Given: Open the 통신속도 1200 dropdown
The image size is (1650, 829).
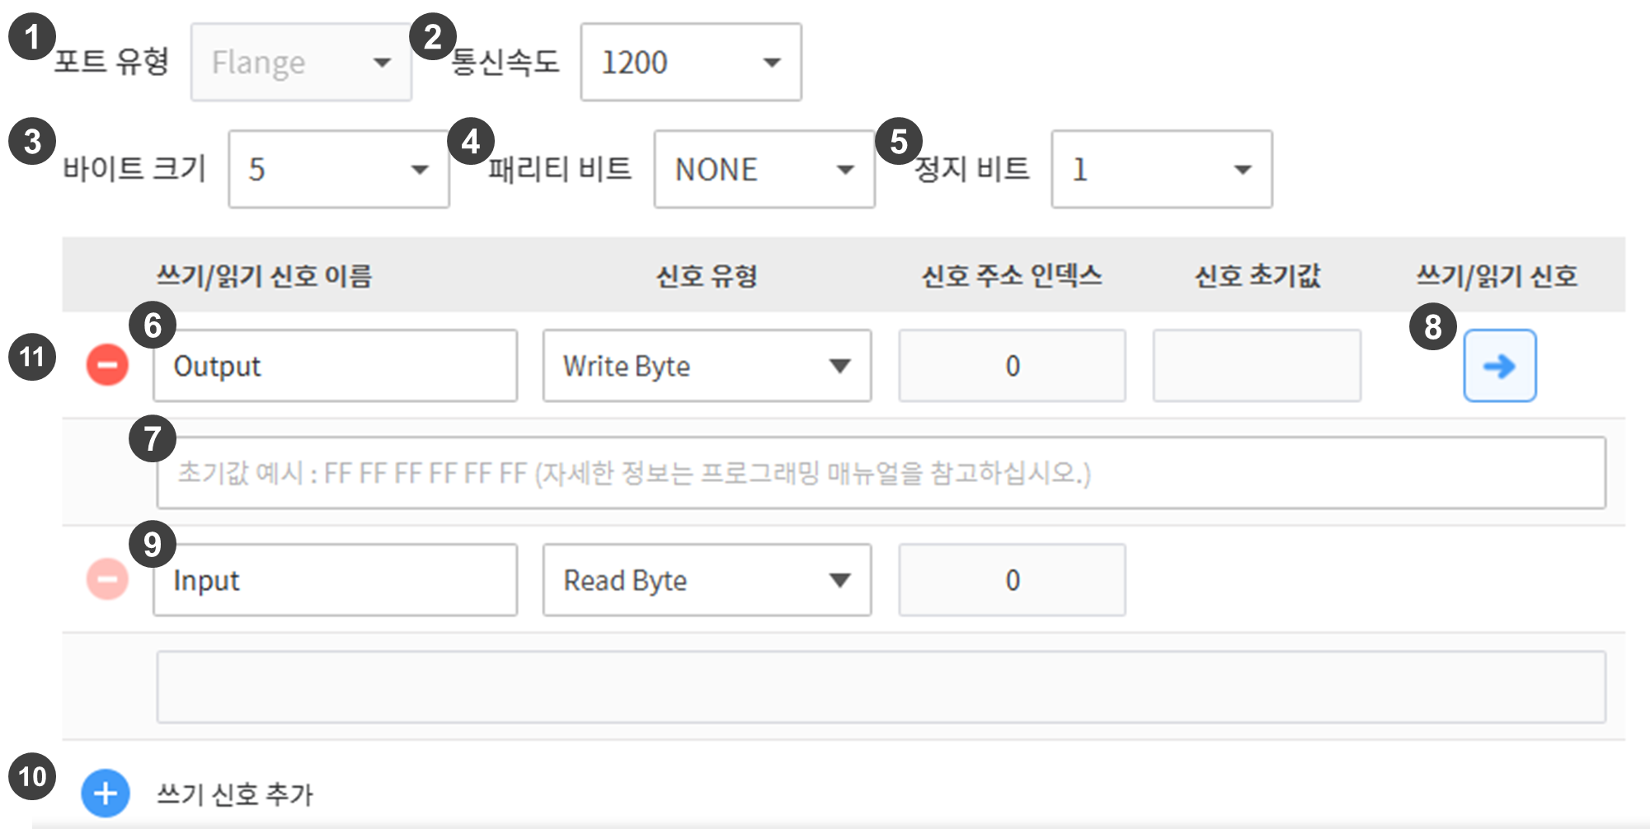Looking at the screenshot, I should [690, 63].
